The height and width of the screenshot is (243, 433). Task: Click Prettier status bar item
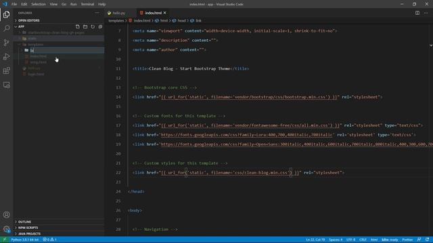click(407, 240)
